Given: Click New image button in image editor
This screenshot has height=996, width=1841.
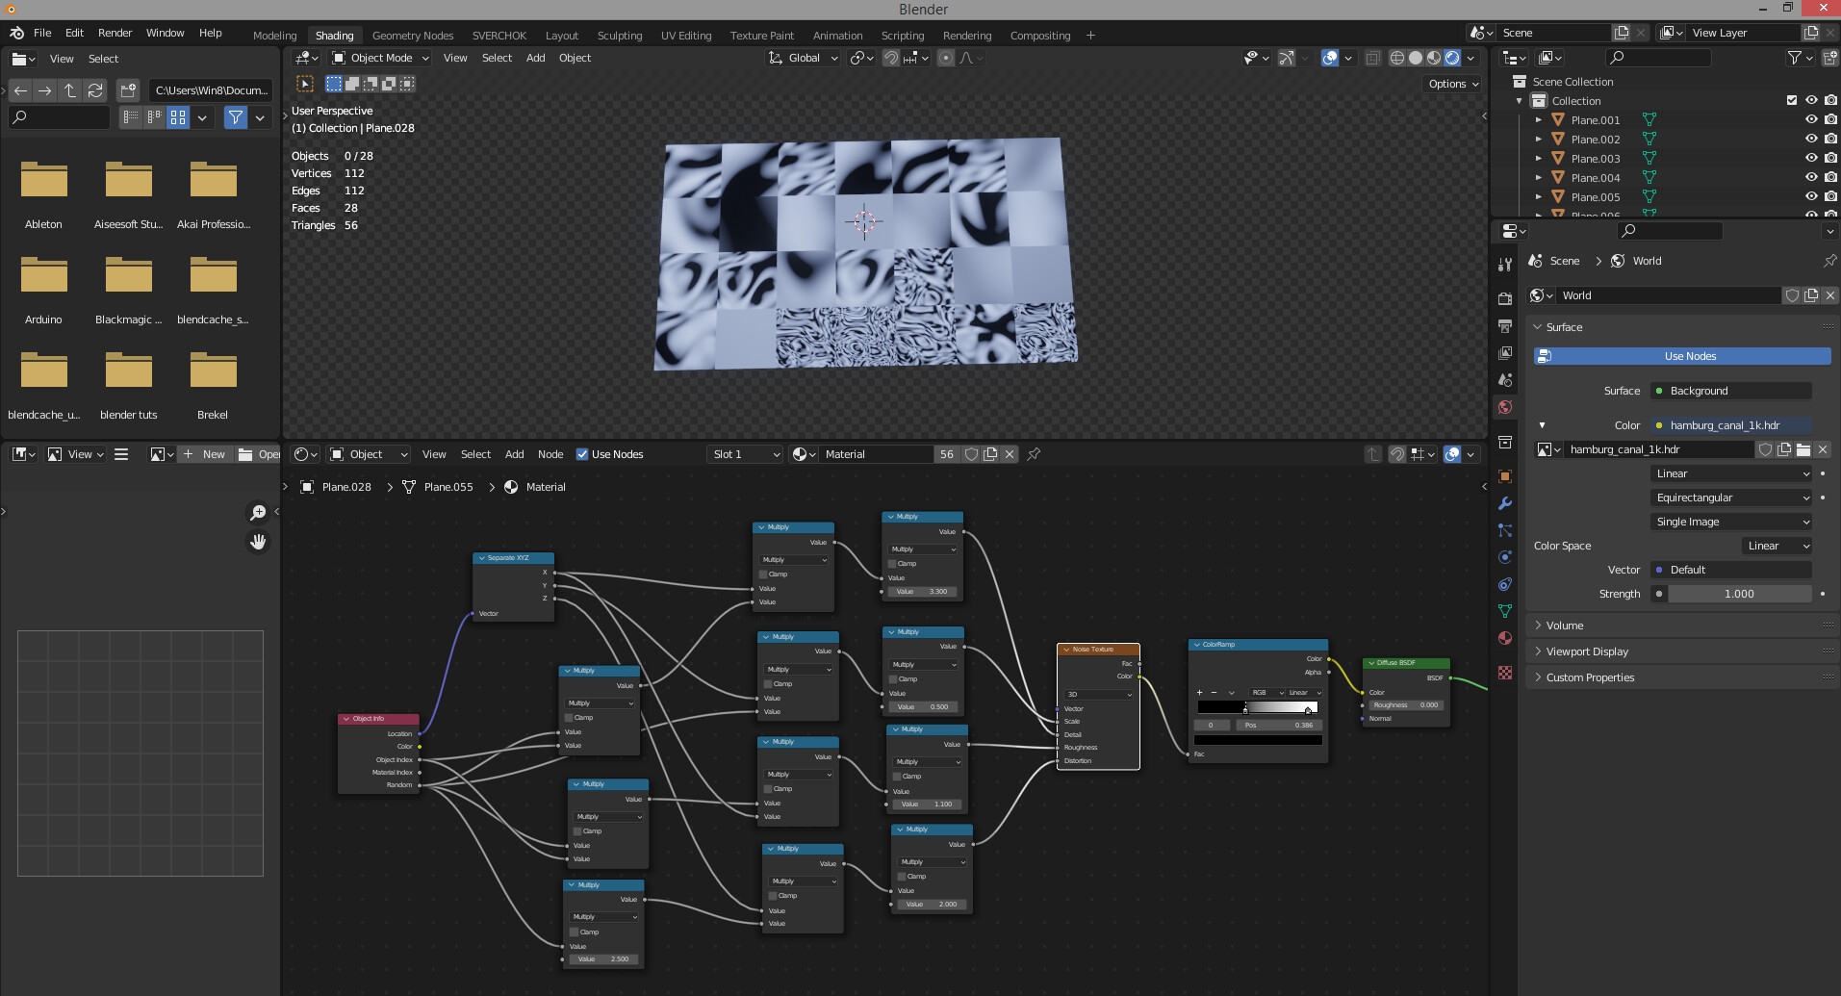Looking at the screenshot, I should tap(205, 454).
